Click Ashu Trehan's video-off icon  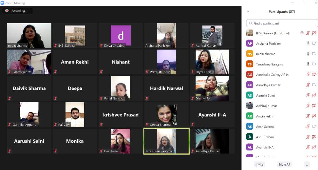pyautogui.click(x=314, y=137)
